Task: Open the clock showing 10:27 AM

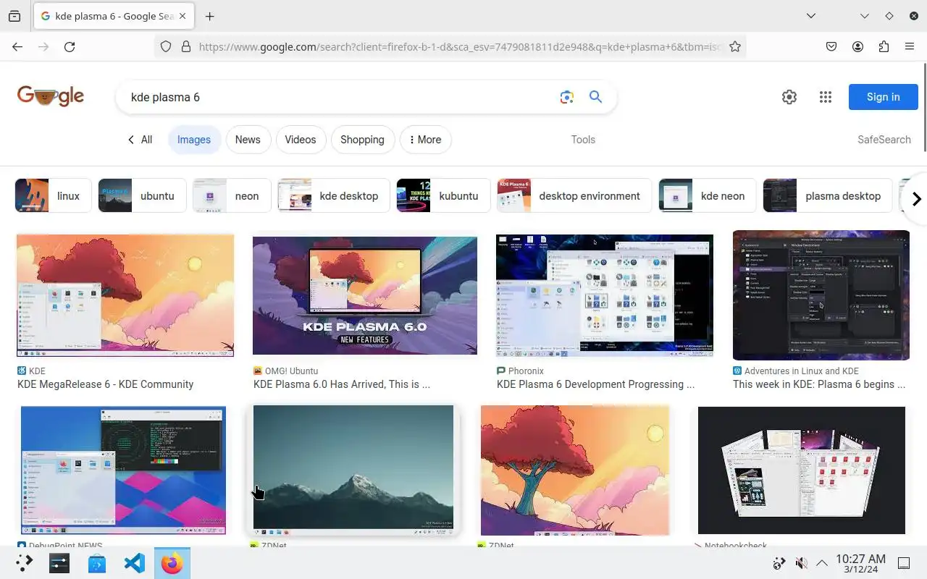Action: coord(860,563)
